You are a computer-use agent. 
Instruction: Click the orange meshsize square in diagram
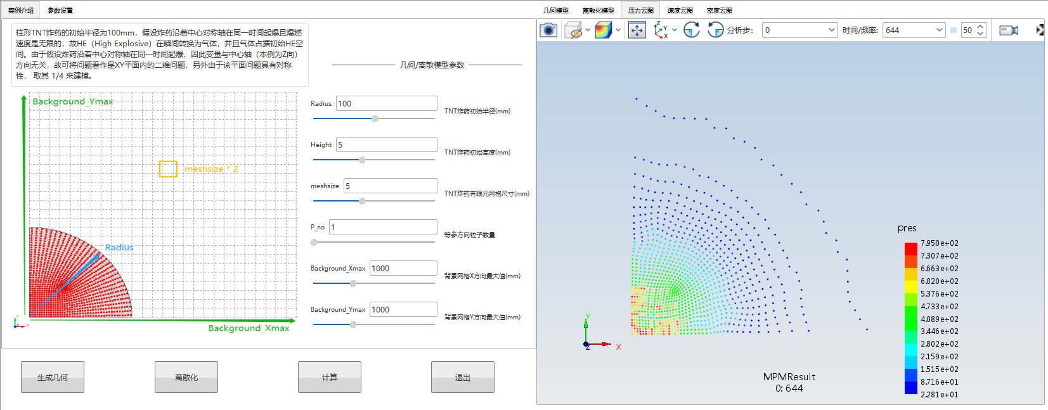click(168, 169)
